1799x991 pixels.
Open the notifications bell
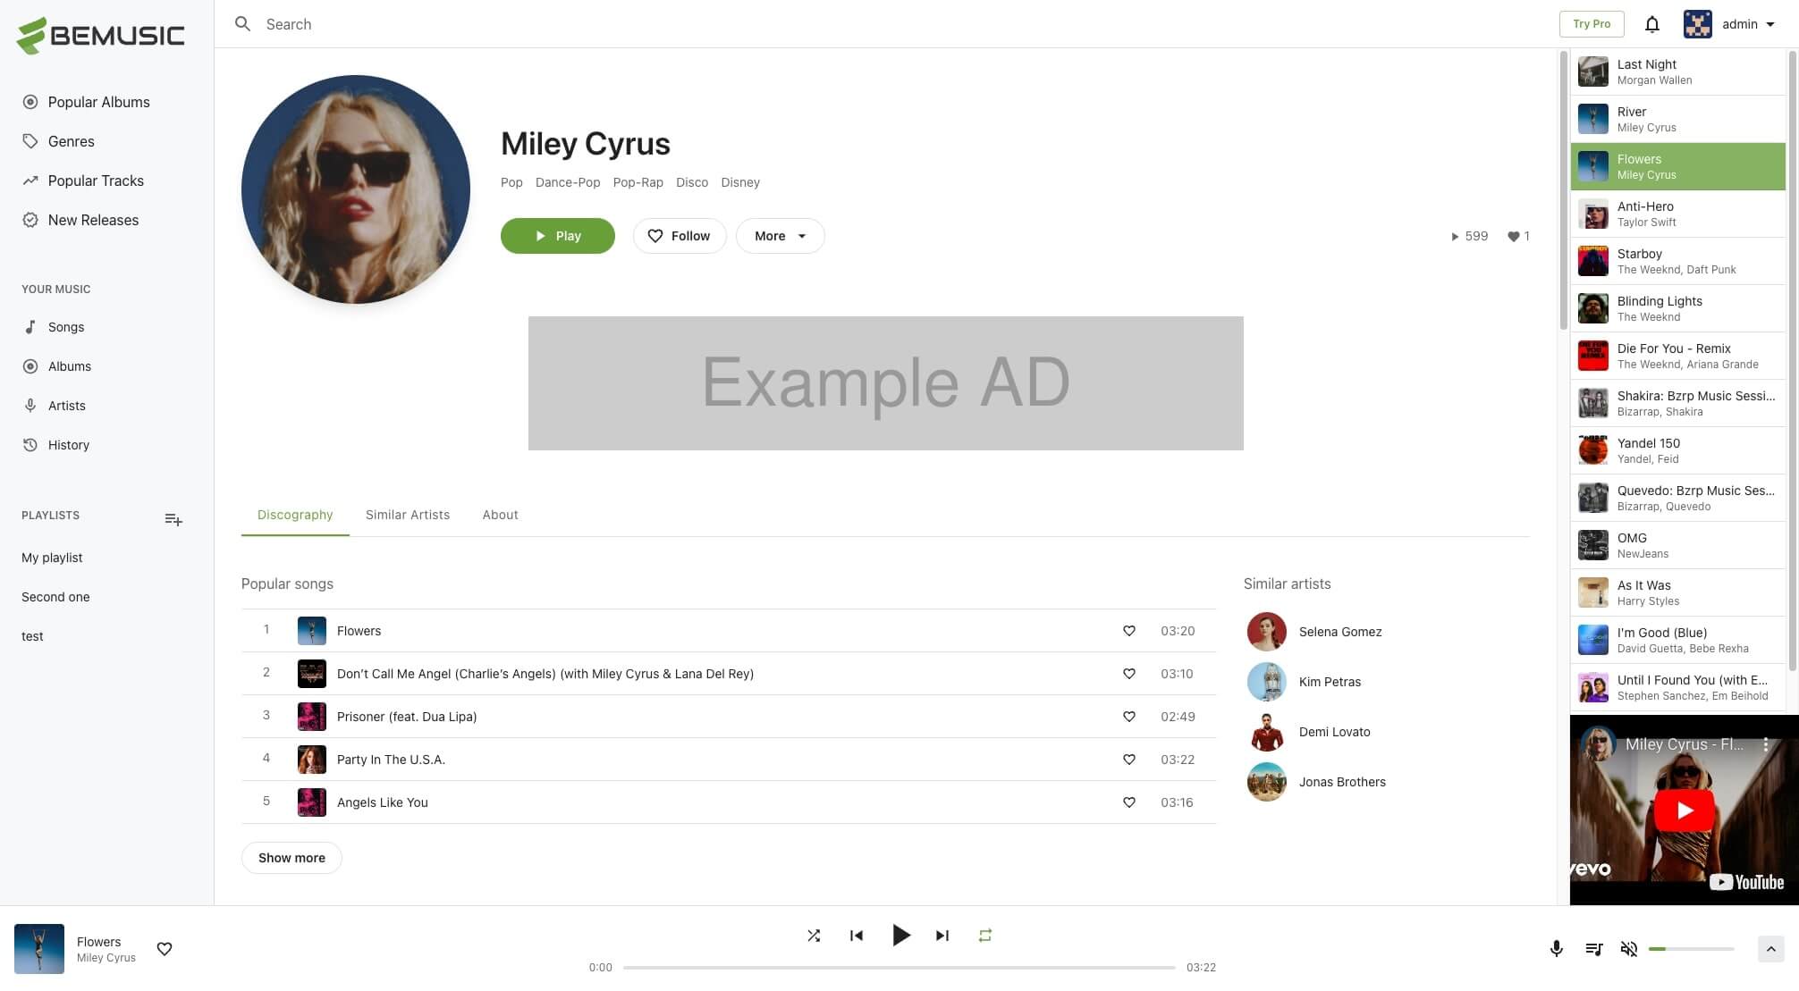point(1651,24)
